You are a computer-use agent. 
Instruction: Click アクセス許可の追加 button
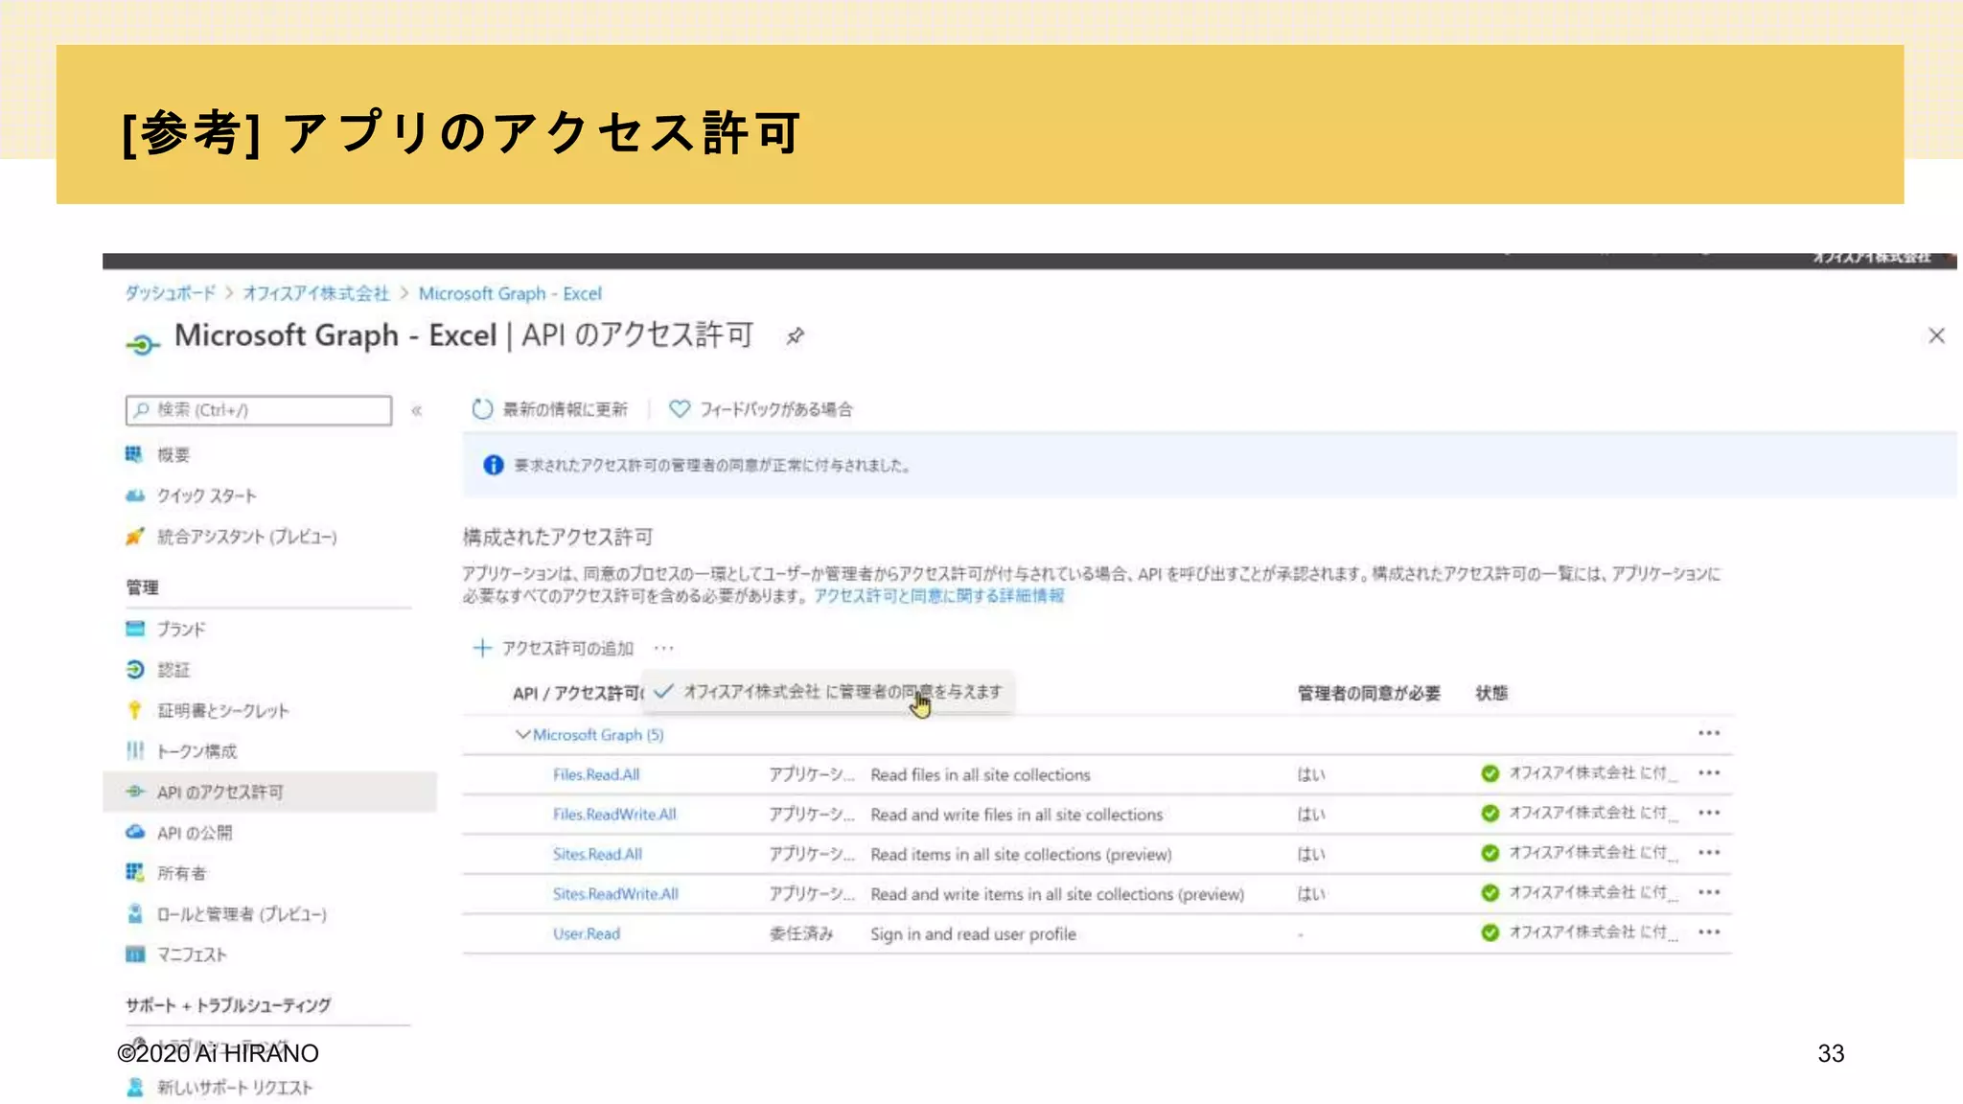554,648
